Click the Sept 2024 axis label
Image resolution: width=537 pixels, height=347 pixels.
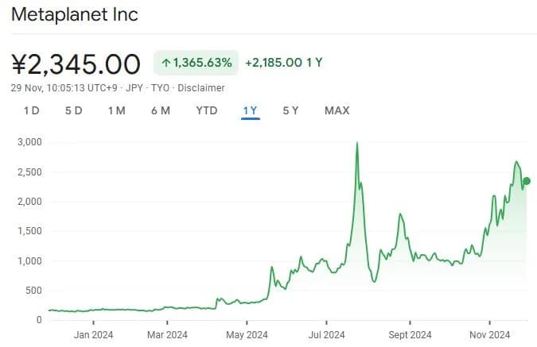click(409, 334)
